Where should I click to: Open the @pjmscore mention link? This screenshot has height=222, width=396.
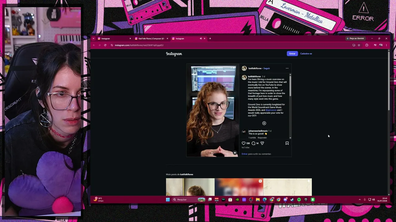pos(271,110)
